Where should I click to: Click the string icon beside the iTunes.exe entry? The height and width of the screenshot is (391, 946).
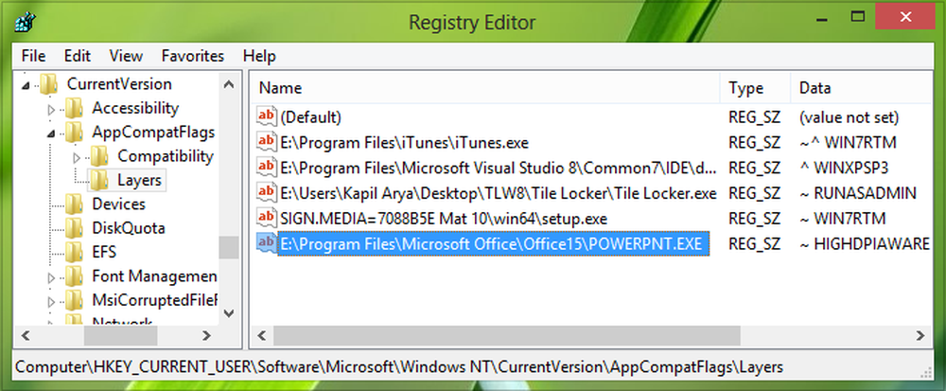(266, 142)
